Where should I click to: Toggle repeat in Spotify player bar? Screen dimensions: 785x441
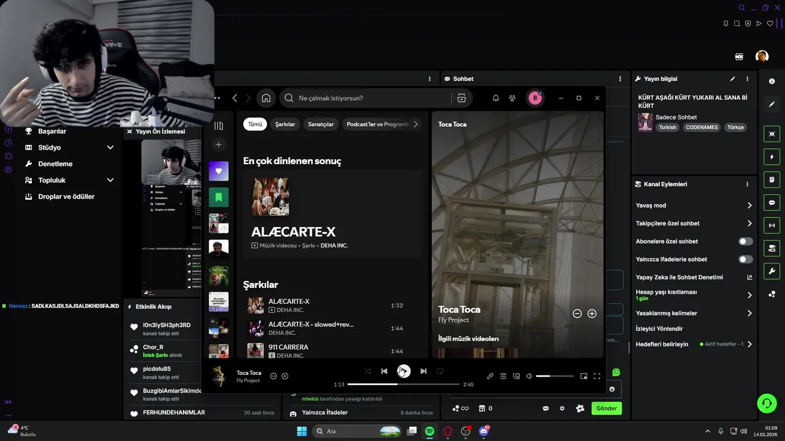point(440,371)
